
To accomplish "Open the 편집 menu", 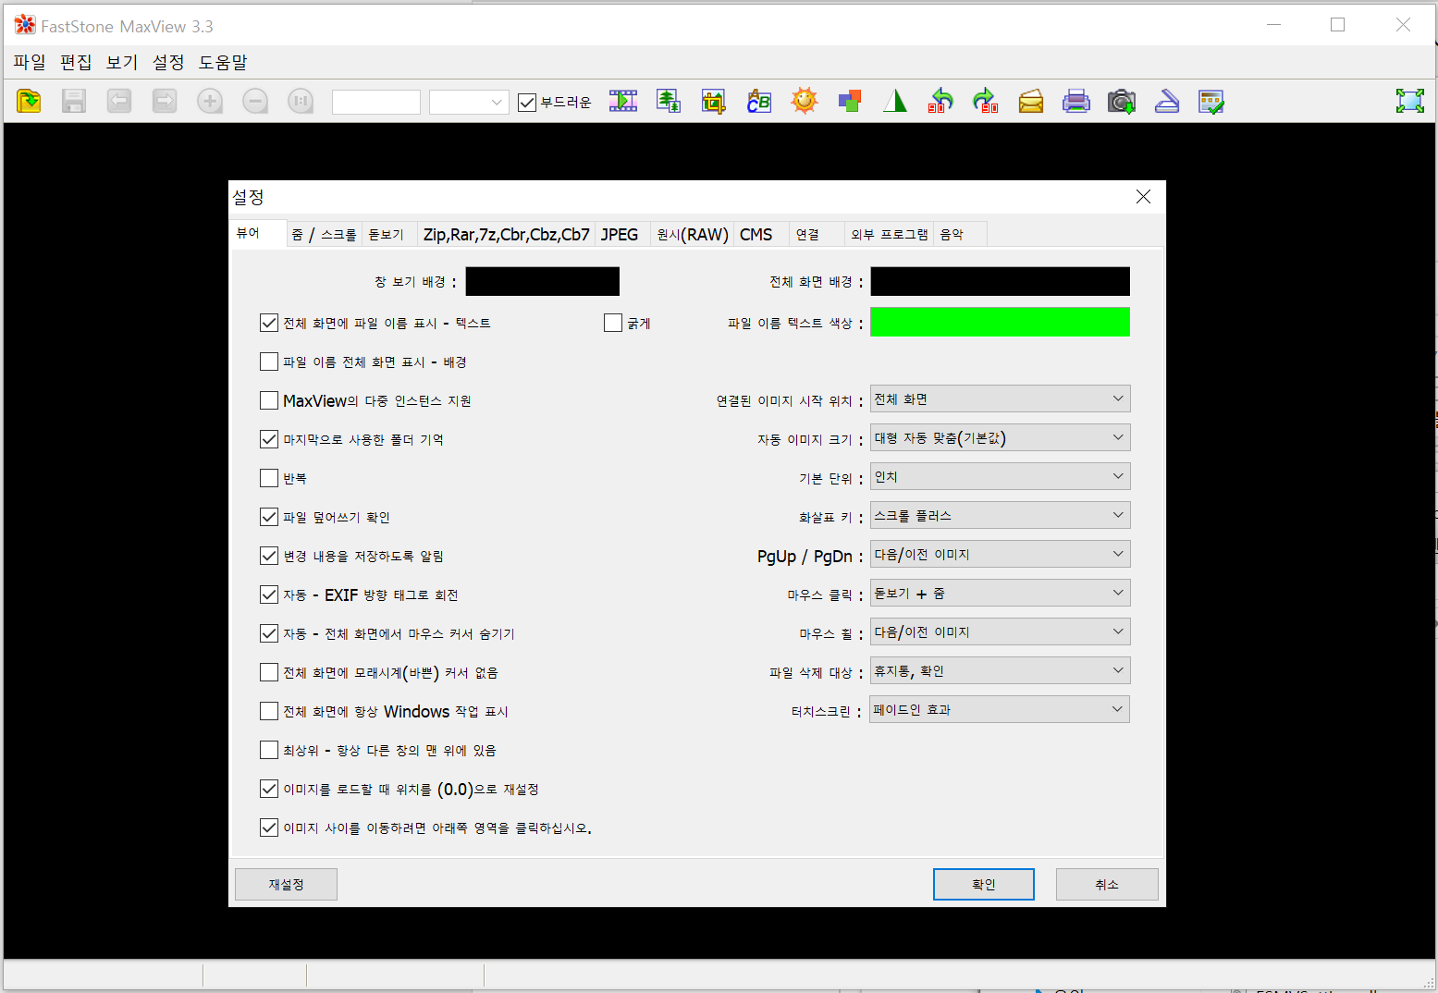I will click(x=76, y=62).
